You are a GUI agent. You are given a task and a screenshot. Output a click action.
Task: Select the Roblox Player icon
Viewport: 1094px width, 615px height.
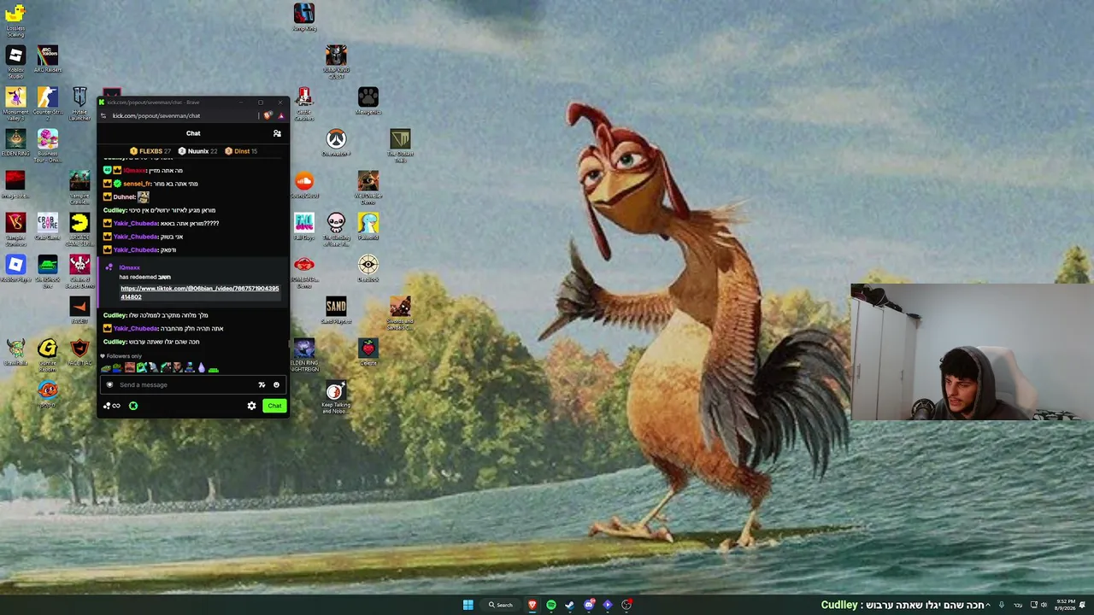point(15,269)
